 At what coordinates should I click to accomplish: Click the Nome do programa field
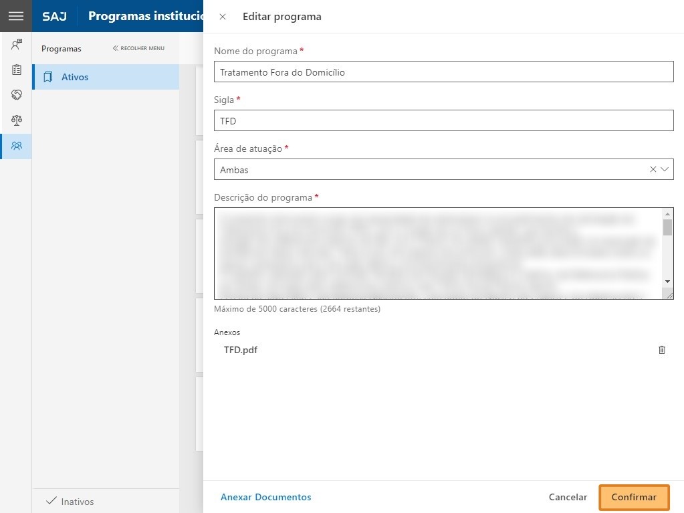pyautogui.click(x=444, y=72)
